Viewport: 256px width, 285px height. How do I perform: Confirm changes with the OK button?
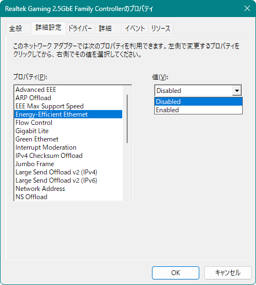coord(176,273)
